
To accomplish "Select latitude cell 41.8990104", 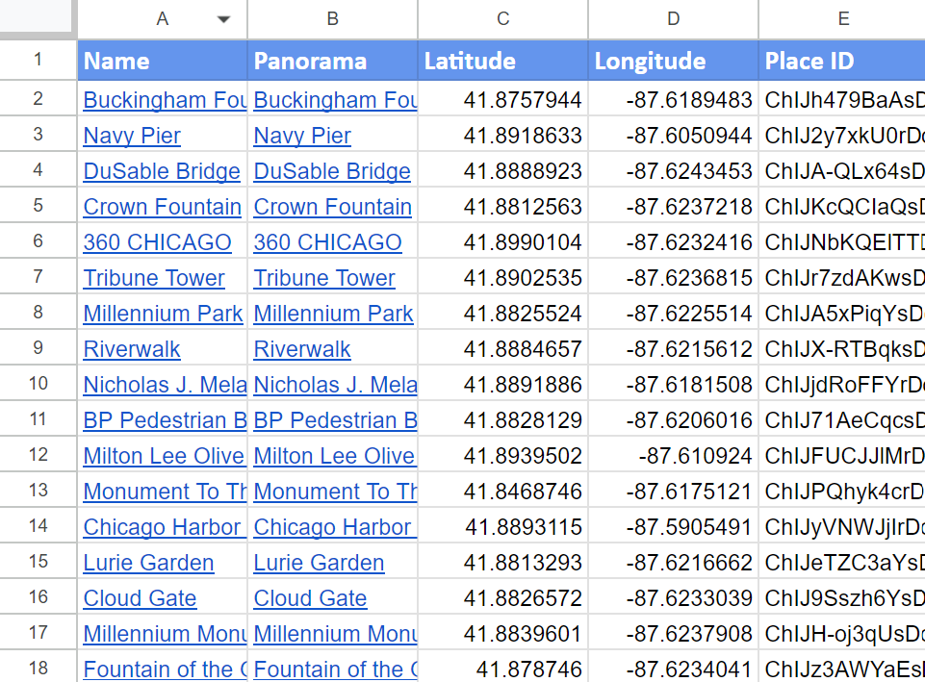I will pos(523,242).
